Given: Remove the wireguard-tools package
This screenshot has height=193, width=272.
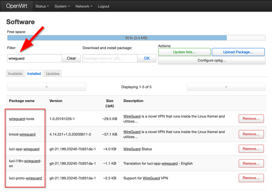Looking at the screenshot, I should click(x=251, y=119).
